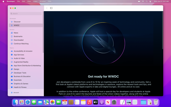
Task: Open Discover star icon in sidebar
Action: coord(12,22)
